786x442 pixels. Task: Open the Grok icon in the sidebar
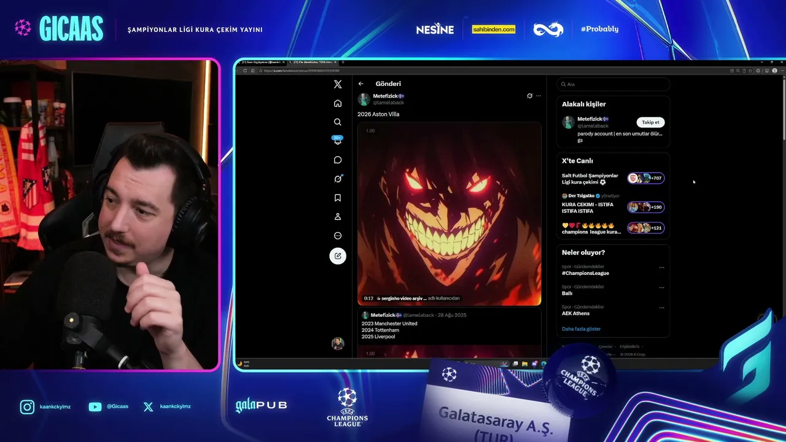[x=338, y=179]
